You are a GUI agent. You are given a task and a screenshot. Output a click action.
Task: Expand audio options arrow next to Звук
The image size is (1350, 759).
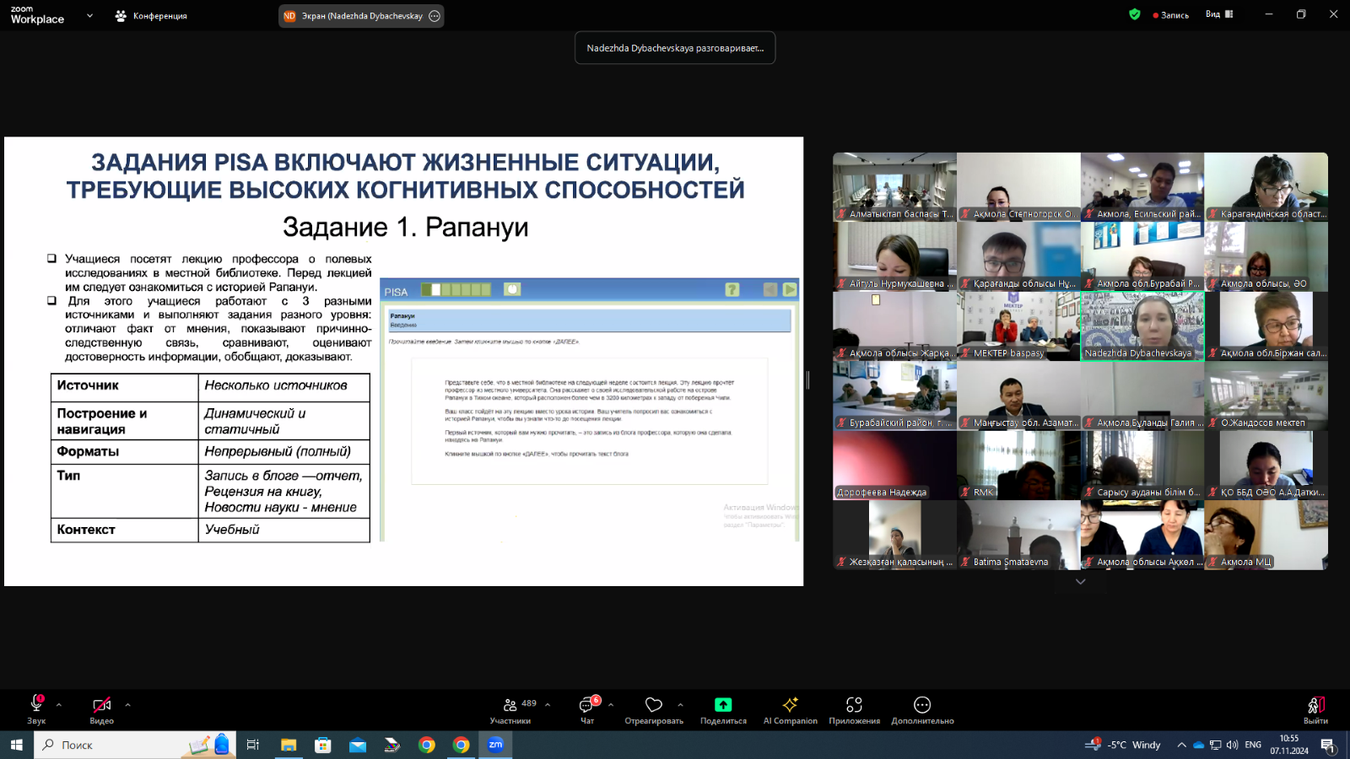(59, 704)
